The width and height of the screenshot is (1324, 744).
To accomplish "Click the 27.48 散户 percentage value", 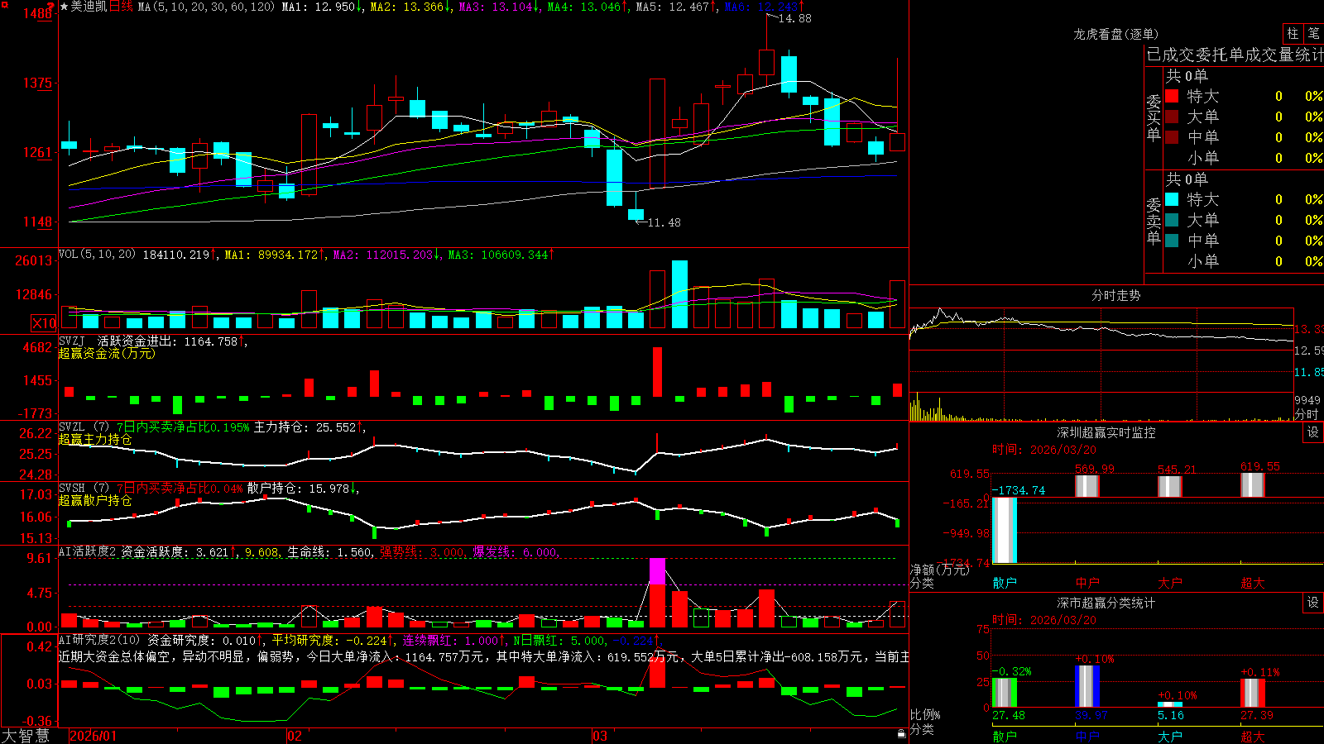I will tap(1009, 715).
